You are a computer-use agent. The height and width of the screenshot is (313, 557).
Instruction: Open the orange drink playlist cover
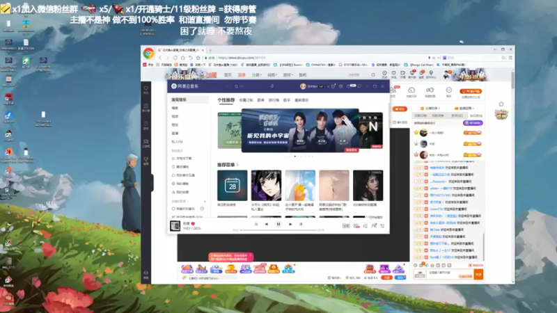[300, 185]
